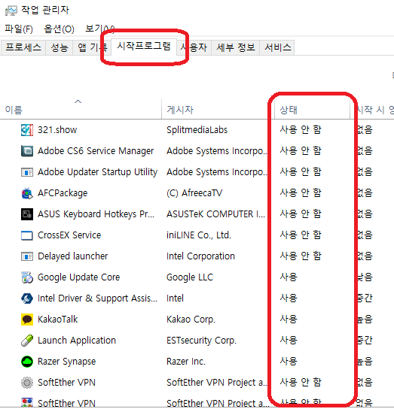394x415 pixels.
Task: Select Adobe CS6 Service Manager entry
Action: pyautogui.click(x=96, y=151)
